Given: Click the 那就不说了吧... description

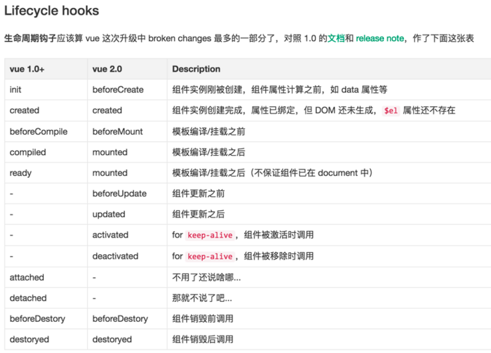Looking at the screenshot, I should [x=202, y=298].
